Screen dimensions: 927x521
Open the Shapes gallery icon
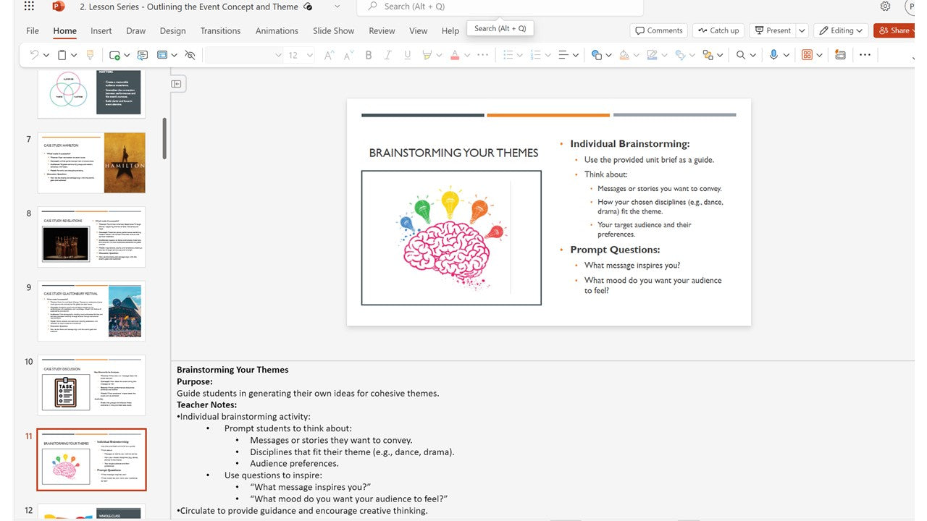(596, 55)
